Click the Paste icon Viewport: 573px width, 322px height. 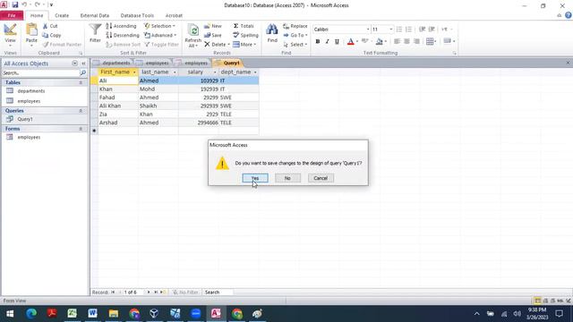(x=31, y=30)
